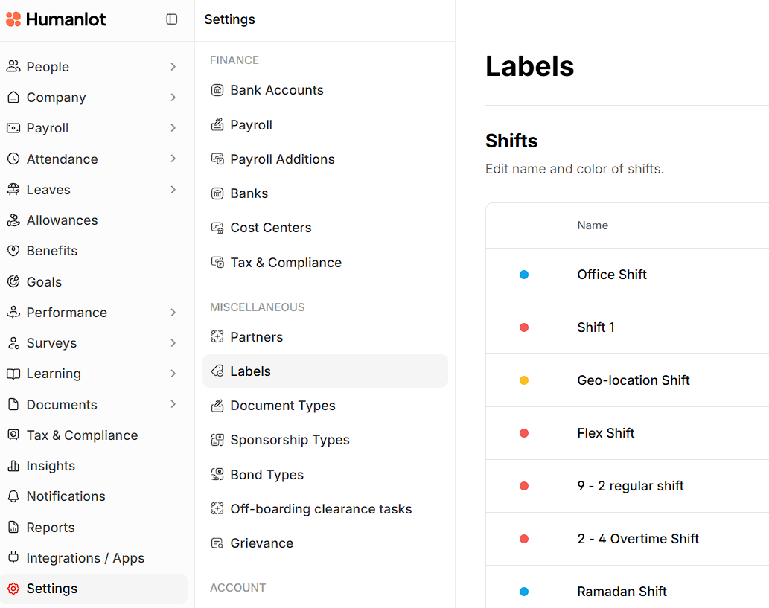Click the Name column header

tap(593, 225)
